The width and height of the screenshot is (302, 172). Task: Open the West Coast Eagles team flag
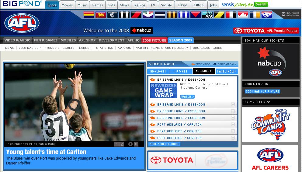click(255, 15)
